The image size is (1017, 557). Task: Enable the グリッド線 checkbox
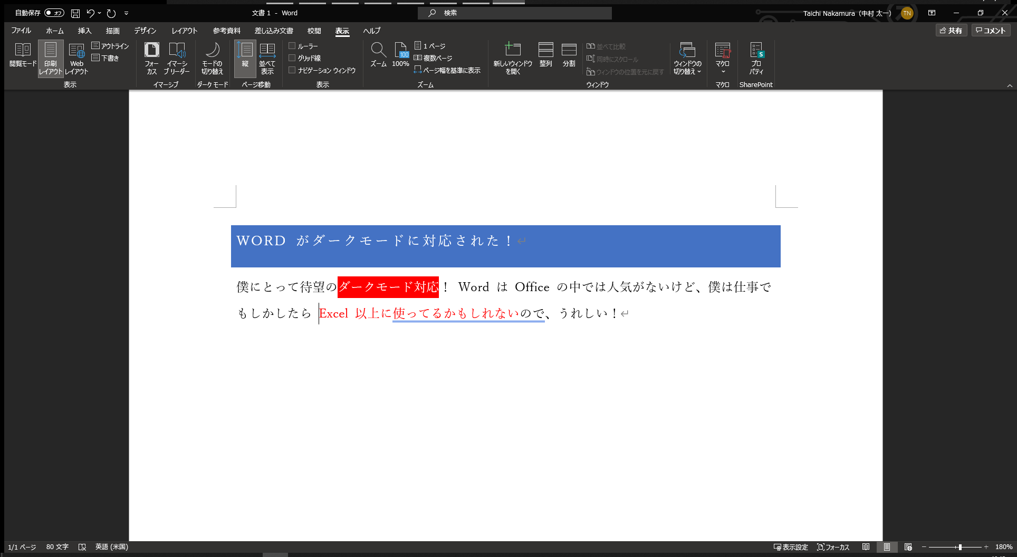pyautogui.click(x=292, y=58)
